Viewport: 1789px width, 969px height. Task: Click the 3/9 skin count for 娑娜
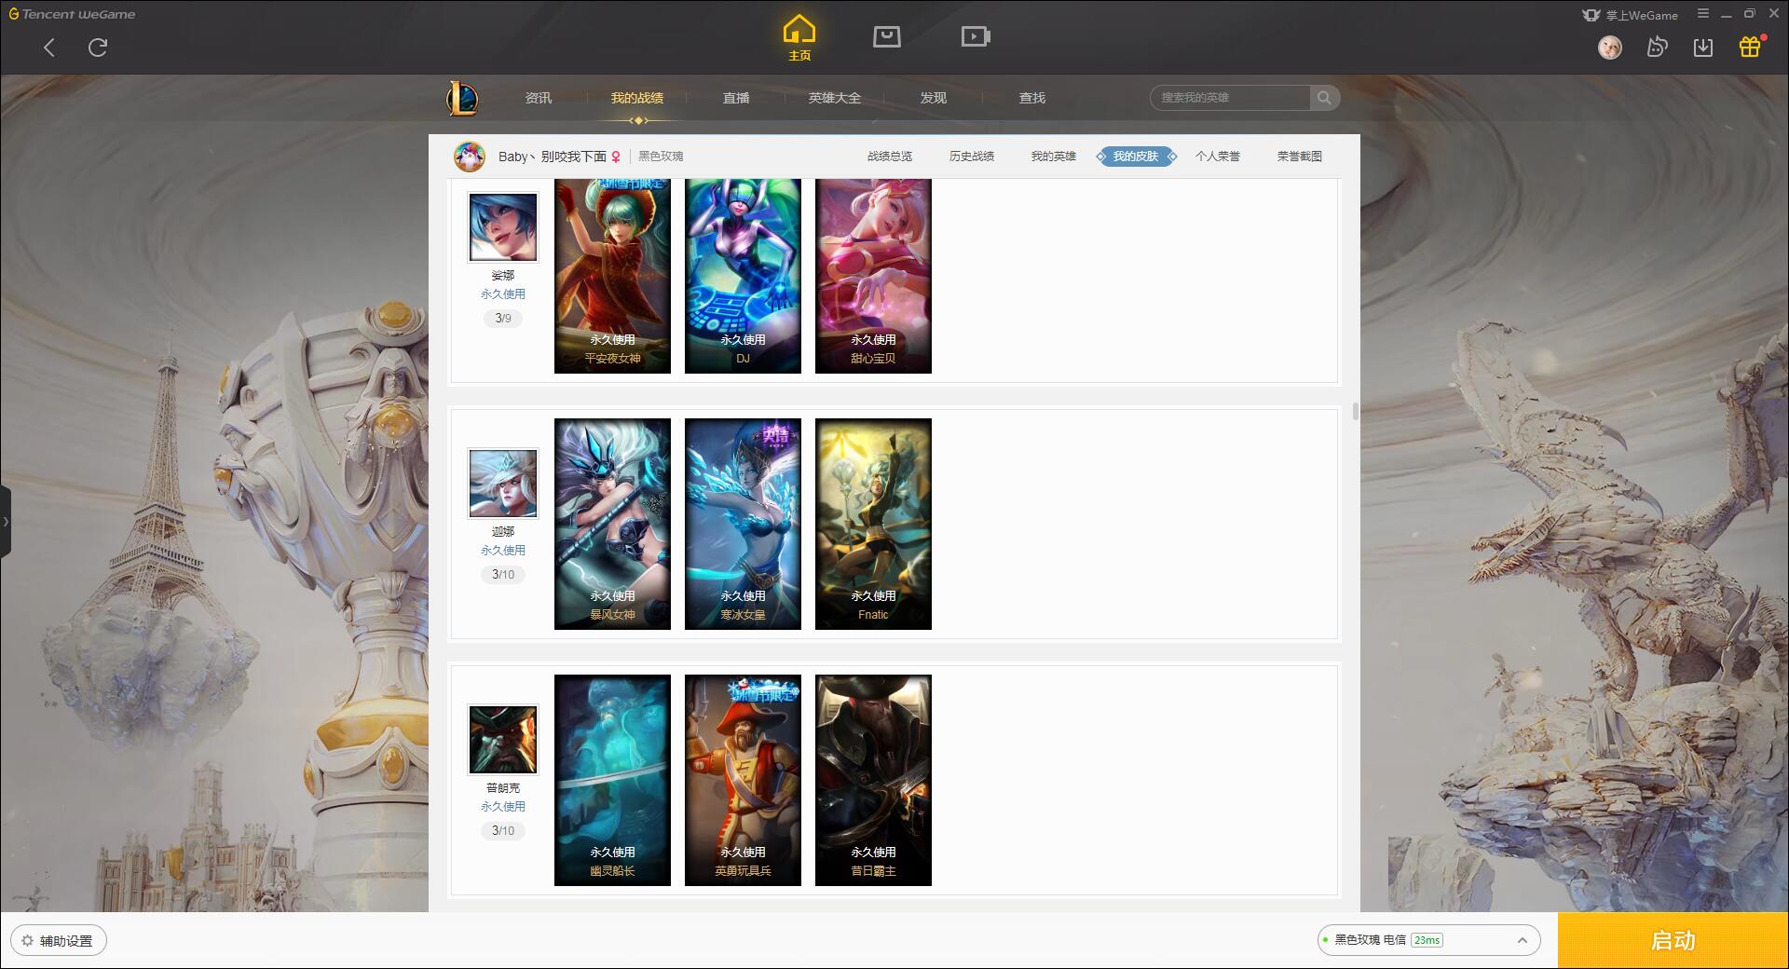coord(503,319)
